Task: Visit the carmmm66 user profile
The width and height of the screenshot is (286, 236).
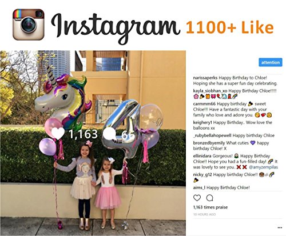Action: 204,104
